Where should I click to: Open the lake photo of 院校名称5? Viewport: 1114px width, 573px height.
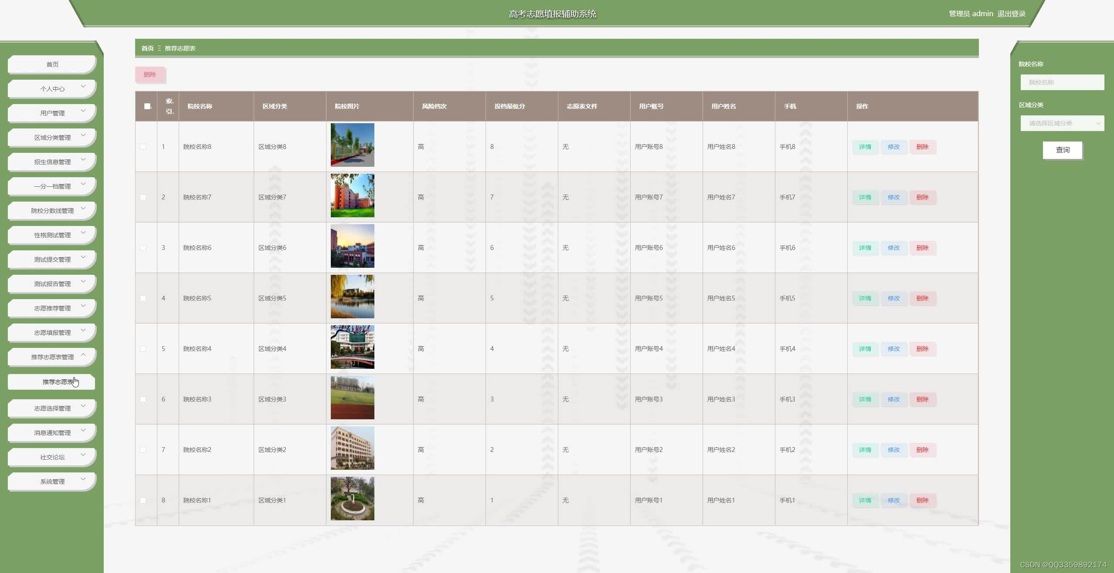[352, 297]
